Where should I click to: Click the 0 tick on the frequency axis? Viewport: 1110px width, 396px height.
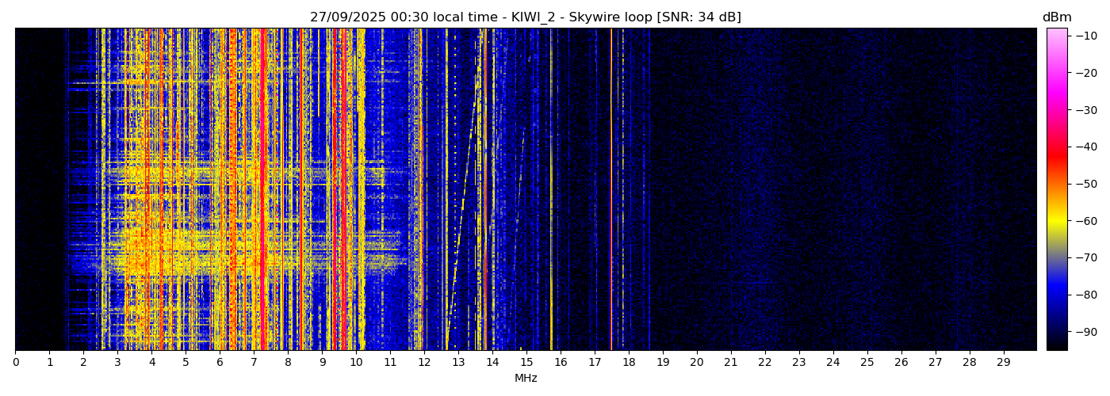15,363
